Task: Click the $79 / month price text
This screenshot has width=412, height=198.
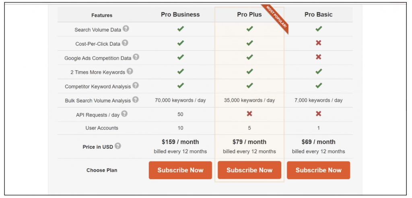Action: pos(249,142)
